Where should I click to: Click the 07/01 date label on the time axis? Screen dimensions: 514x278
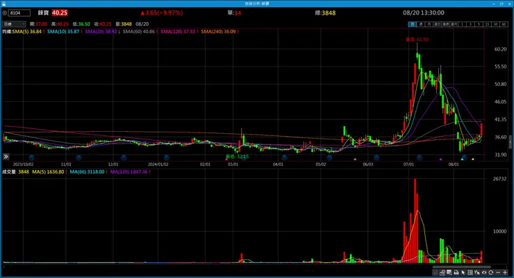click(408, 164)
